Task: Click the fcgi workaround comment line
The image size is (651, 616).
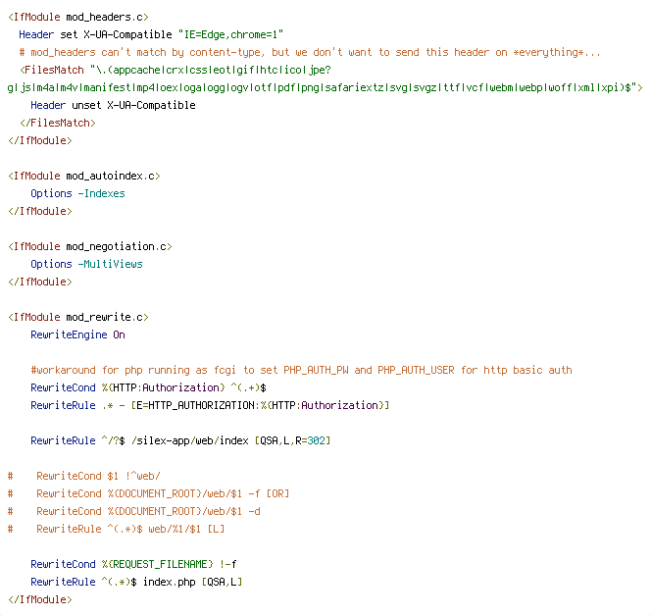Action: pyautogui.click(x=301, y=370)
